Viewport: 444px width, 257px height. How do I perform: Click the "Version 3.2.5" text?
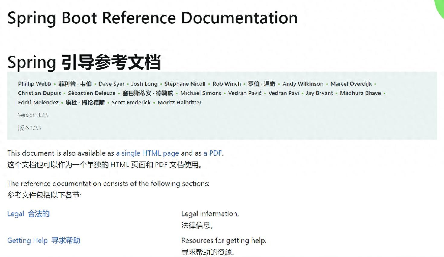point(33,115)
